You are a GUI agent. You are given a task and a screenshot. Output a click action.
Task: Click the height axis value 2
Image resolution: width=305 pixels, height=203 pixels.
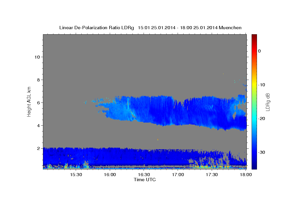pos(38,148)
